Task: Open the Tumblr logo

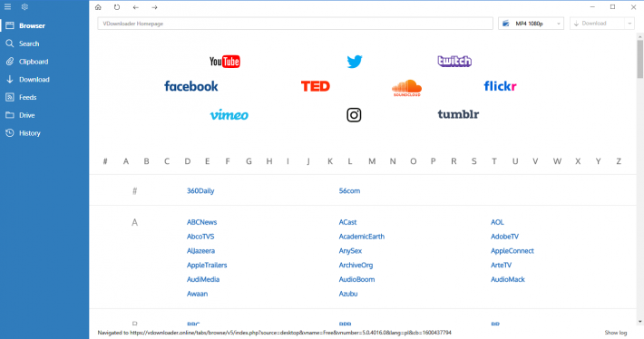Action: pos(458,114)
